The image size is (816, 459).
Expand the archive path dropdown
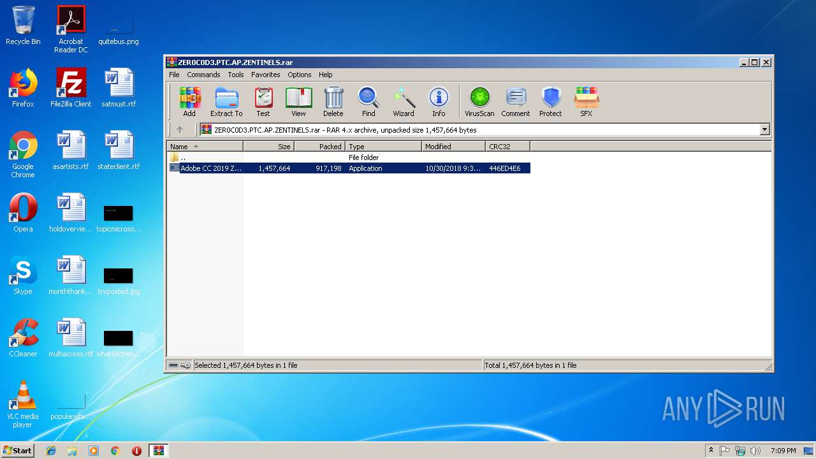[x=764, y=130]
